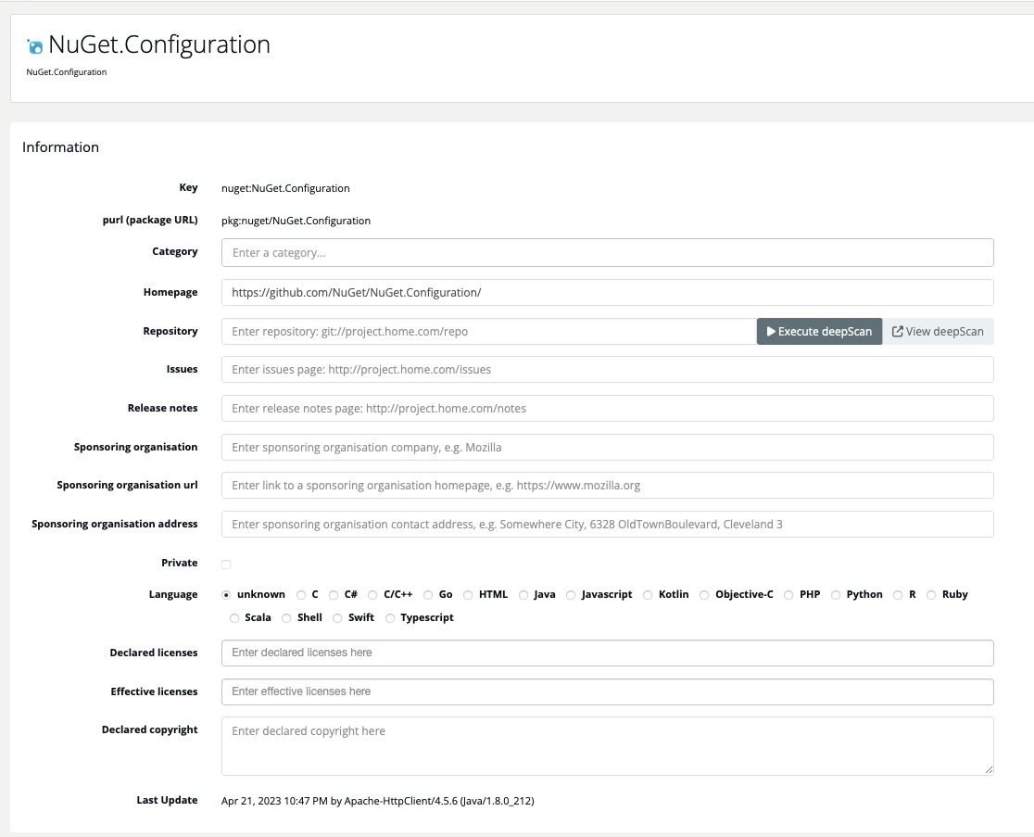Select the HTML language option
Viewport: 1034px width, 837px height.
[468, 595]
